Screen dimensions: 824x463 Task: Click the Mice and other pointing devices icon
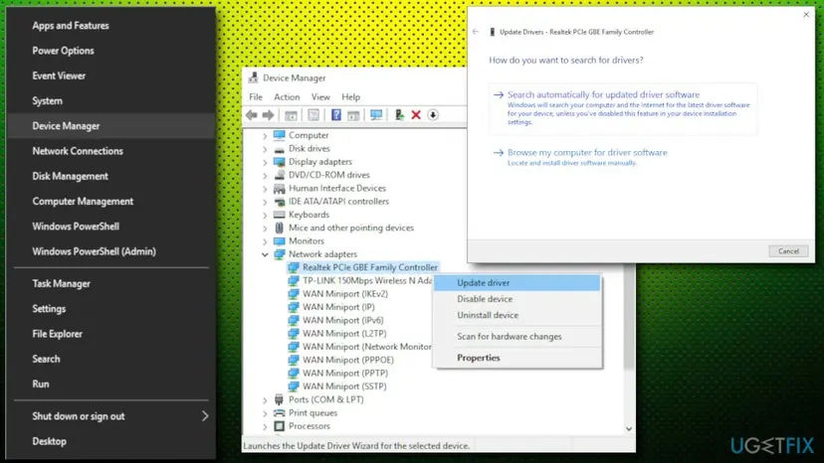(280, 228)
